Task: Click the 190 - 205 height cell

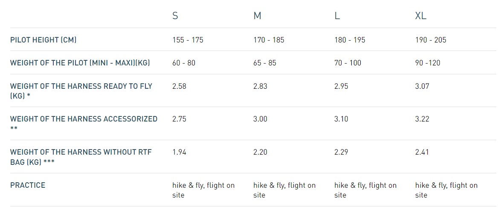Action: (431, 40)
